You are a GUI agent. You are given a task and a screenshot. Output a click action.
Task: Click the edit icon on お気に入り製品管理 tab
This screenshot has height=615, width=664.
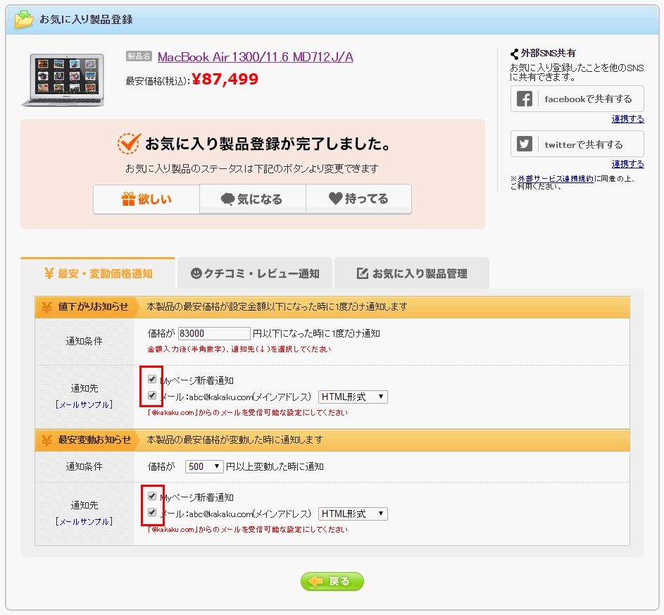[362, 273]
